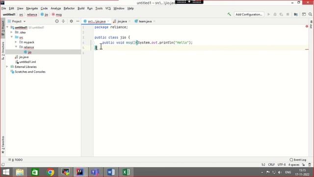Open Microsoft Word from taskbar
The width and height of the screenshot is (314, 177).
tap(111, 172)
